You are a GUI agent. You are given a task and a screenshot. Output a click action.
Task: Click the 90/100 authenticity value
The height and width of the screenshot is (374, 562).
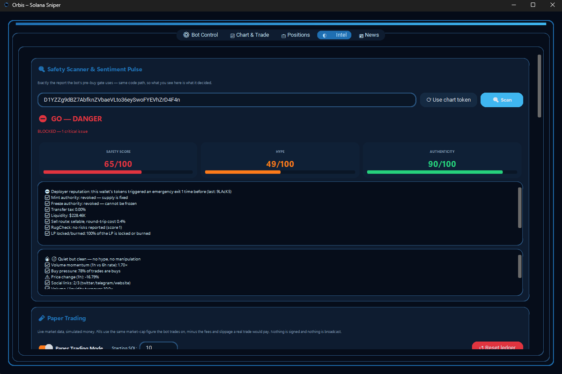point(442,164)
